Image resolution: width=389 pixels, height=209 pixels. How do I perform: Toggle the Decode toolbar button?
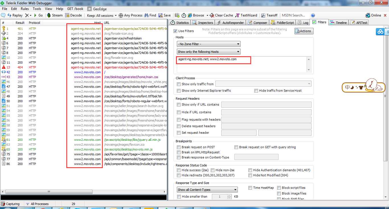tap(73, 15)
